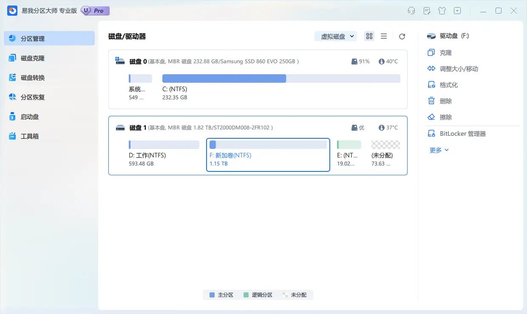Switch to grid view of disks
The image size is (527, 314).
coord(369,36)
